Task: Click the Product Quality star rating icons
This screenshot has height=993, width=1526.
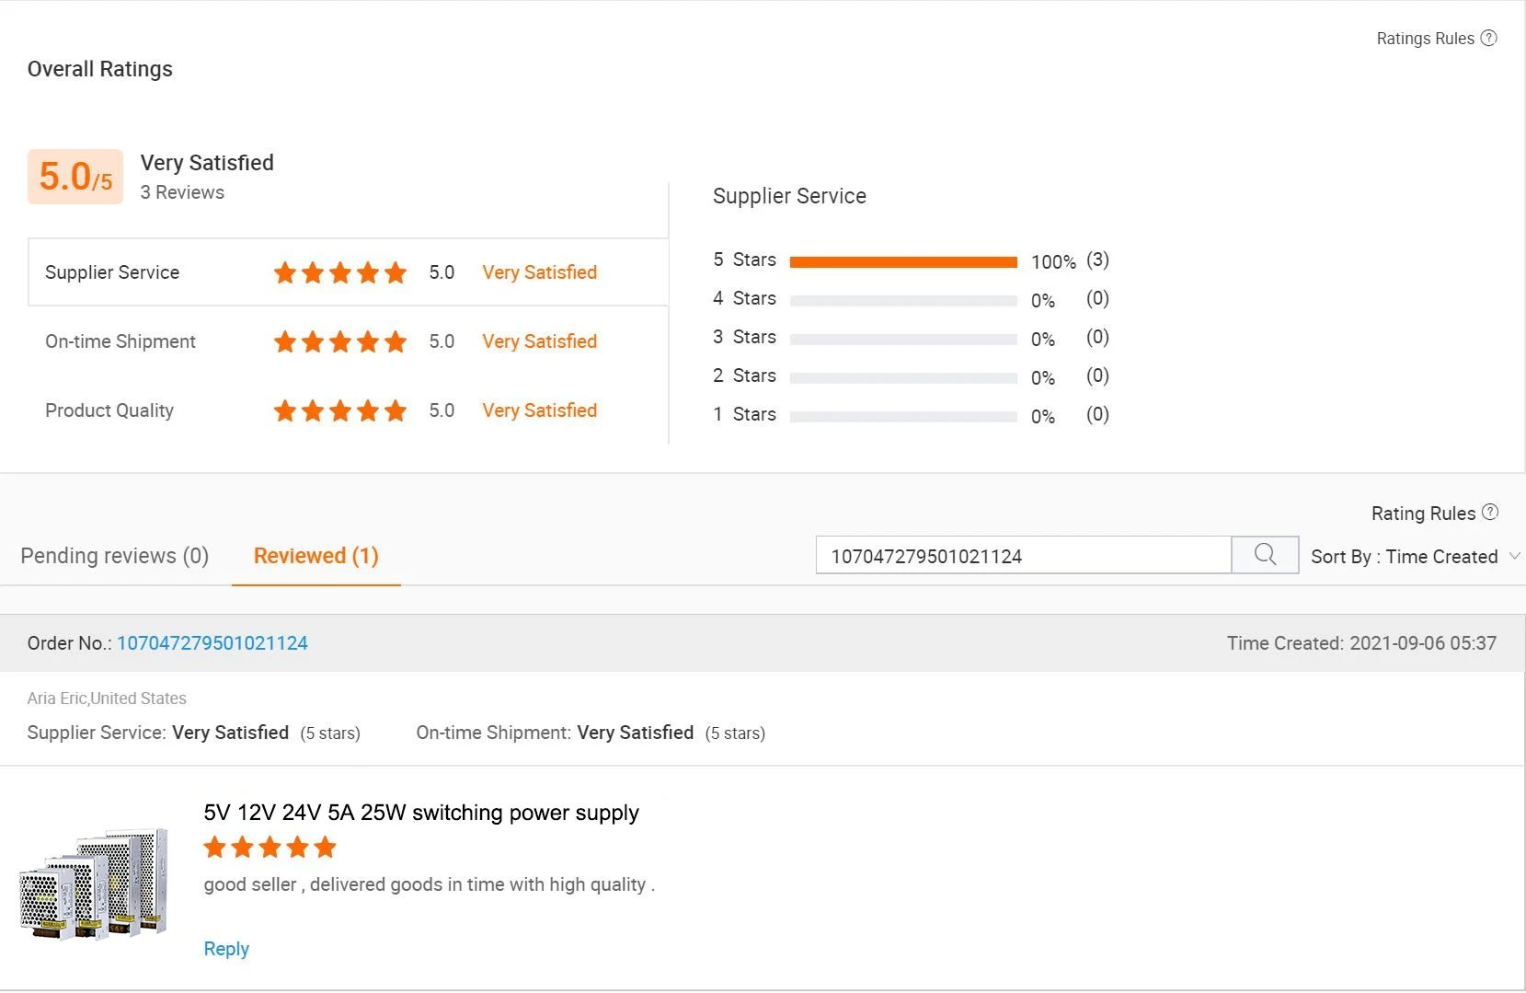Action: click(339, 410)
